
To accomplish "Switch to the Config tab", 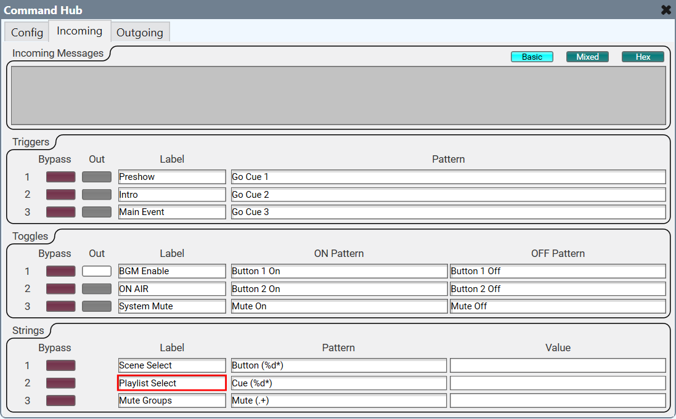I will pos(27,32).
